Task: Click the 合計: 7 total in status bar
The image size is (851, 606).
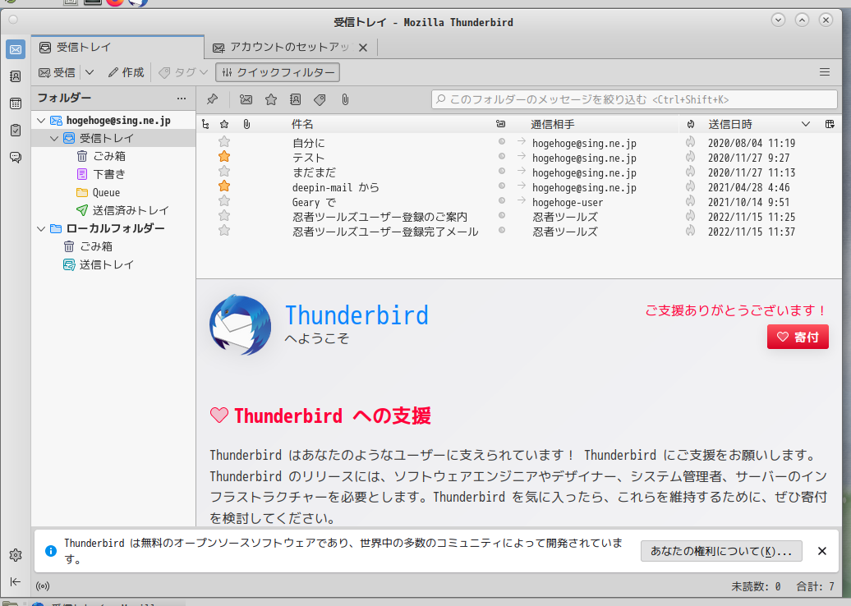Action: coord(815,586)
